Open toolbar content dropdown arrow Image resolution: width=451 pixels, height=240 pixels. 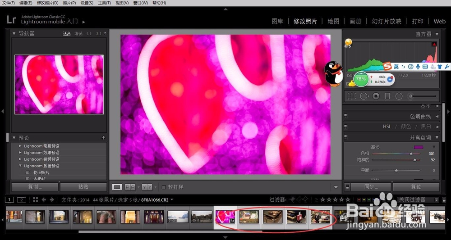click(x=336, y=187)
